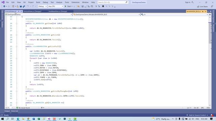Close the frmListView.cs tab
This screenshot has width=216, height=121.
21,11
